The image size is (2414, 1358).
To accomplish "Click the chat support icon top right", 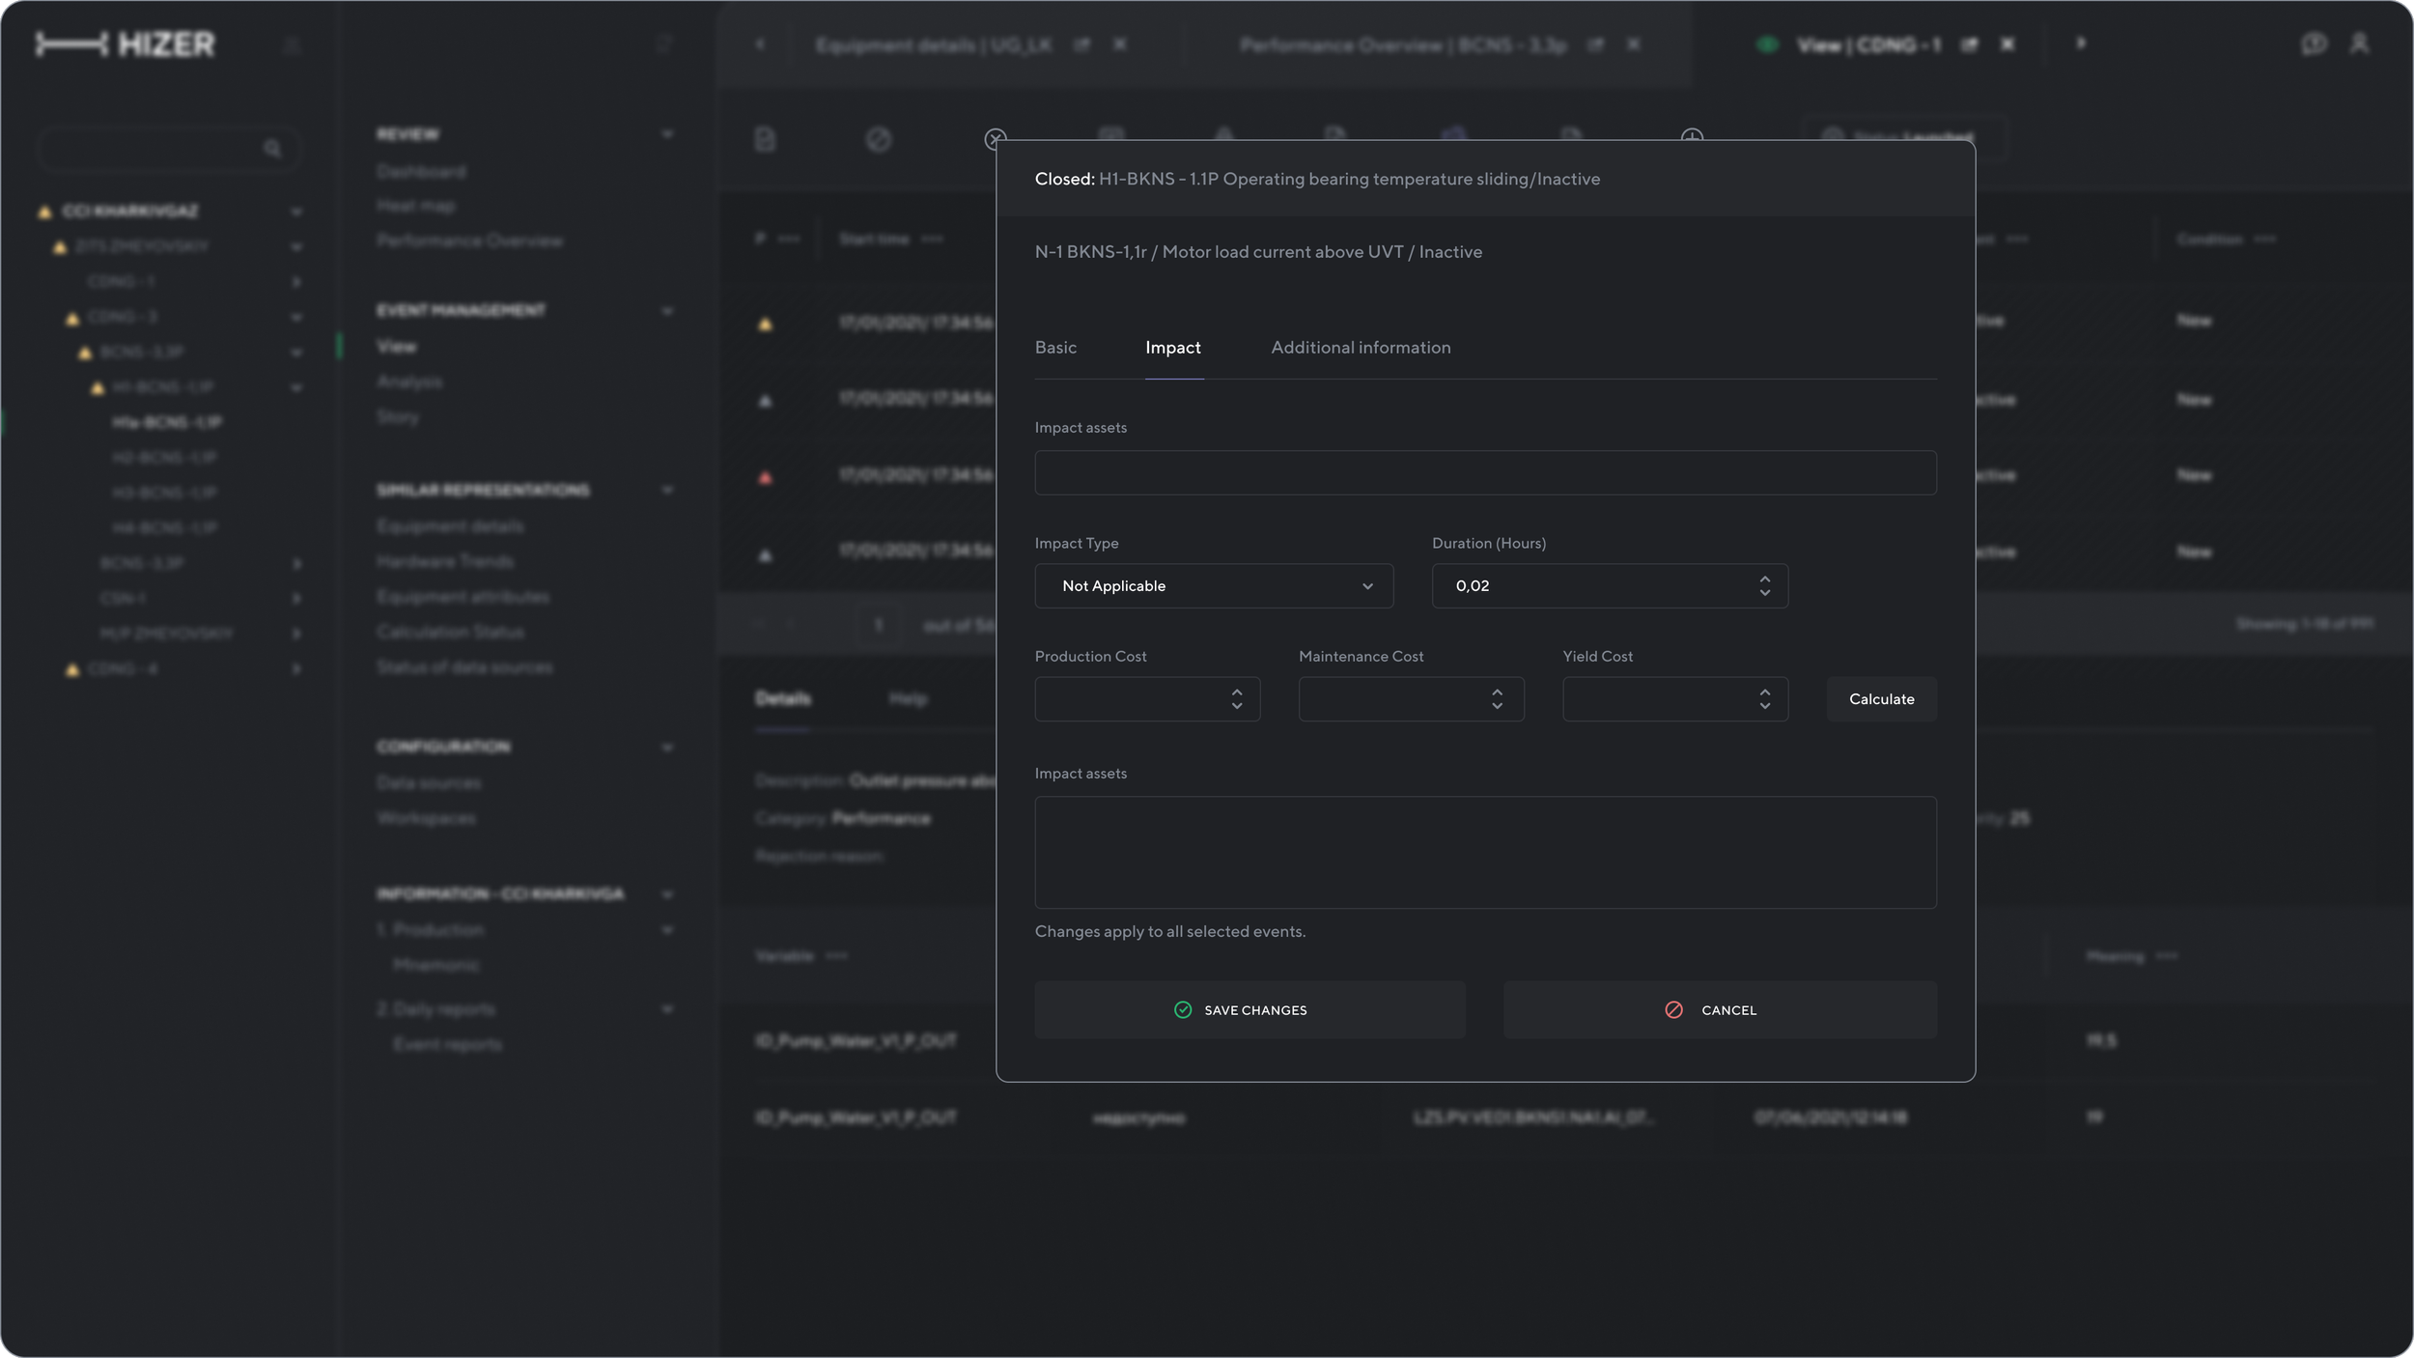I will (2313, 44).
